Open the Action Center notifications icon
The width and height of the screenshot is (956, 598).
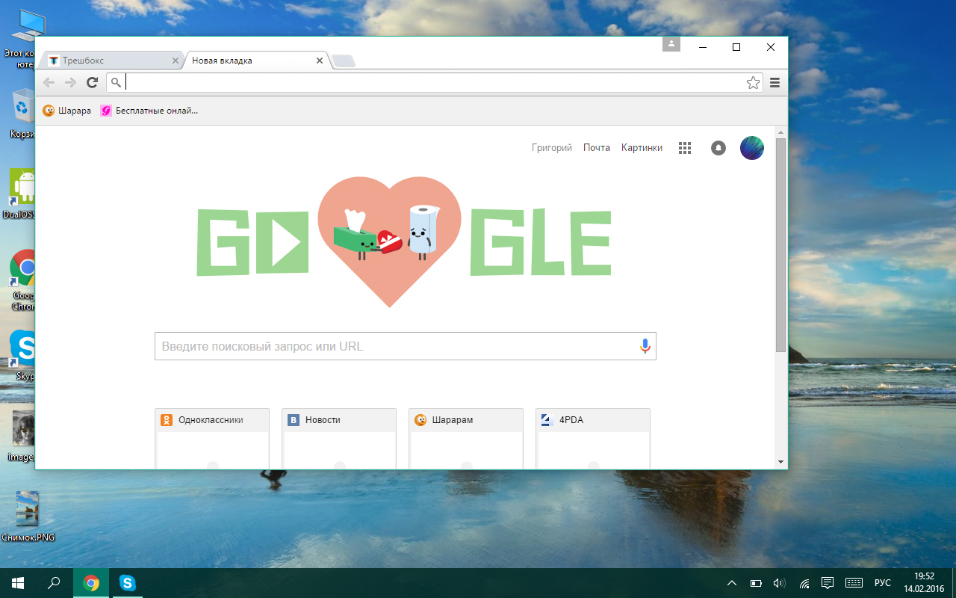pyautogui.click(x=828, y=583)
